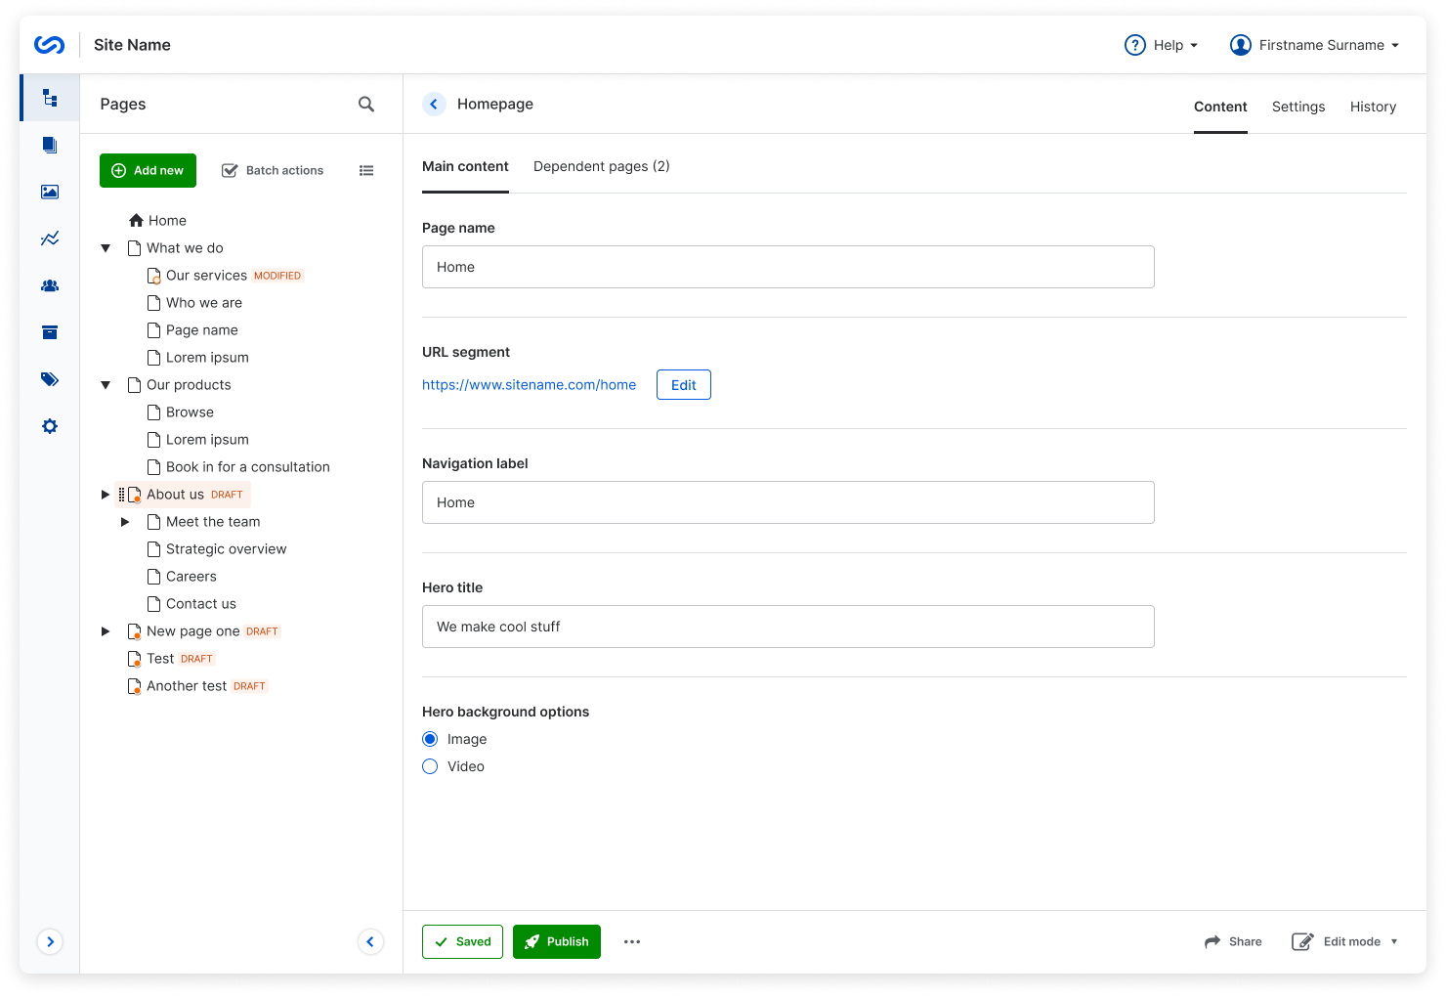1446x997 pixels.
Task: Select the Image radio button
Action: coord(430,739)
